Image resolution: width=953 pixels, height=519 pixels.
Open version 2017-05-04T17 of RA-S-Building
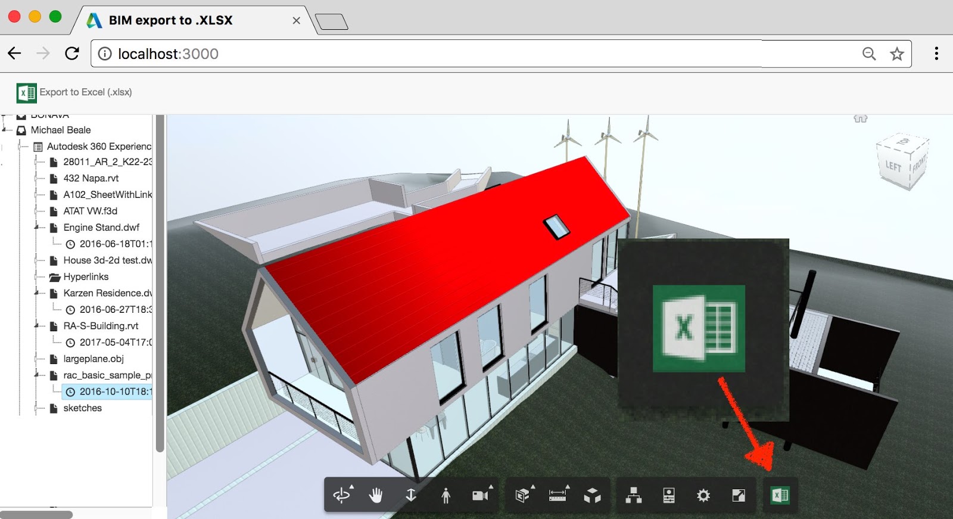[x=116, y=343]
